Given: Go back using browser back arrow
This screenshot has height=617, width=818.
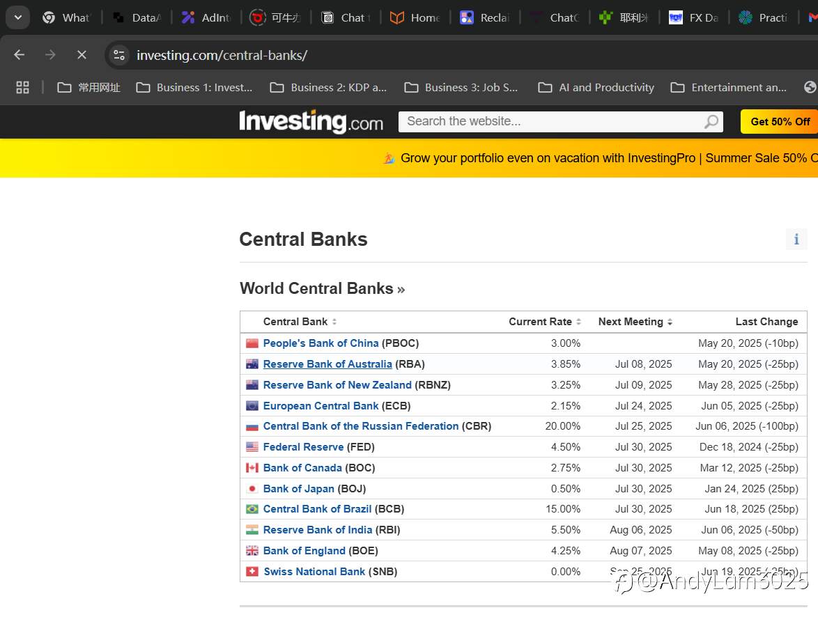Looking at the screenshot, I should pyautogui.click(x=20, y=55).
